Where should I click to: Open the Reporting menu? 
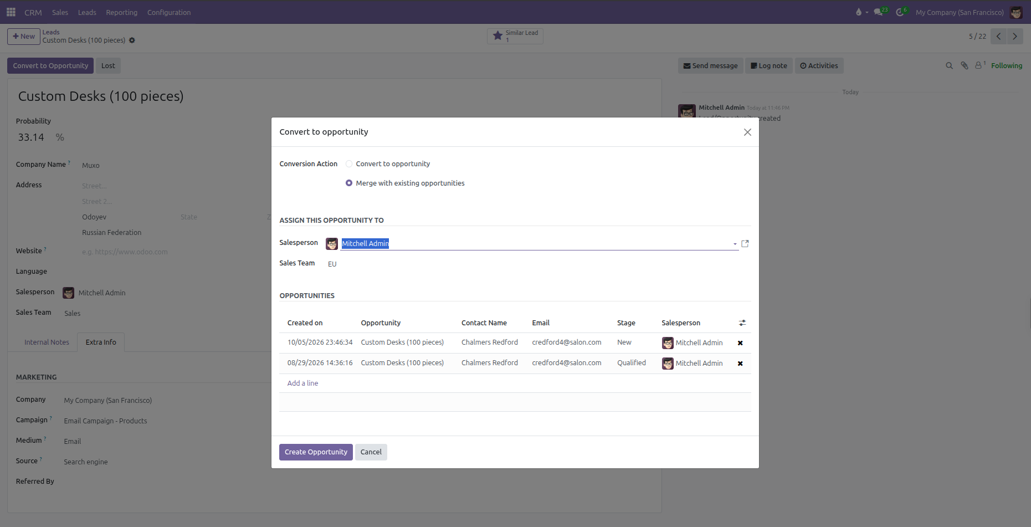121,12
